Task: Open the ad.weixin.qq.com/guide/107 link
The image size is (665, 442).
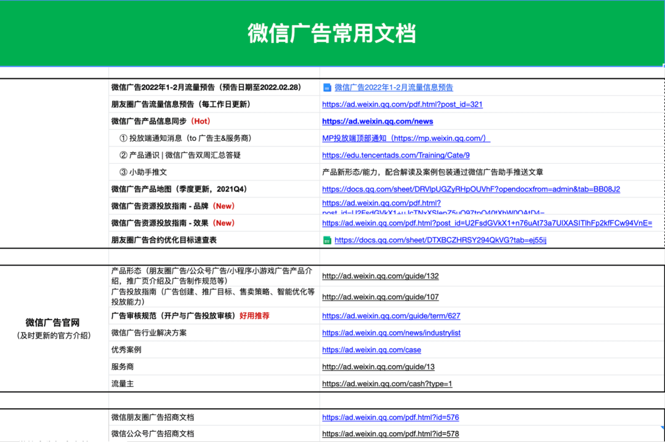Action: pos(380,297)
